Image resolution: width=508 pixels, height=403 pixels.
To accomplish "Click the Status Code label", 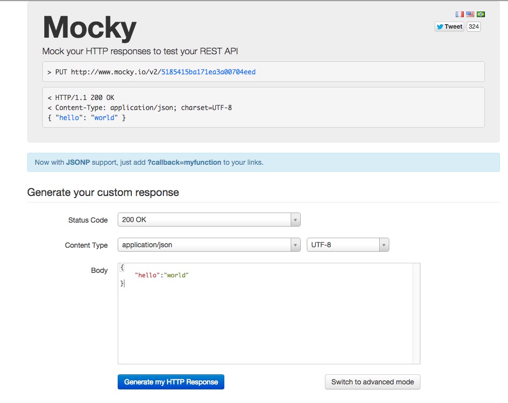I will (88, 220).
